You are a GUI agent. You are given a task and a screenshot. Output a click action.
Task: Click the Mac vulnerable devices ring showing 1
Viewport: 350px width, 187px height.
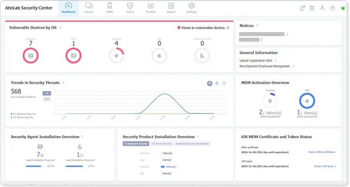[74, 56]
